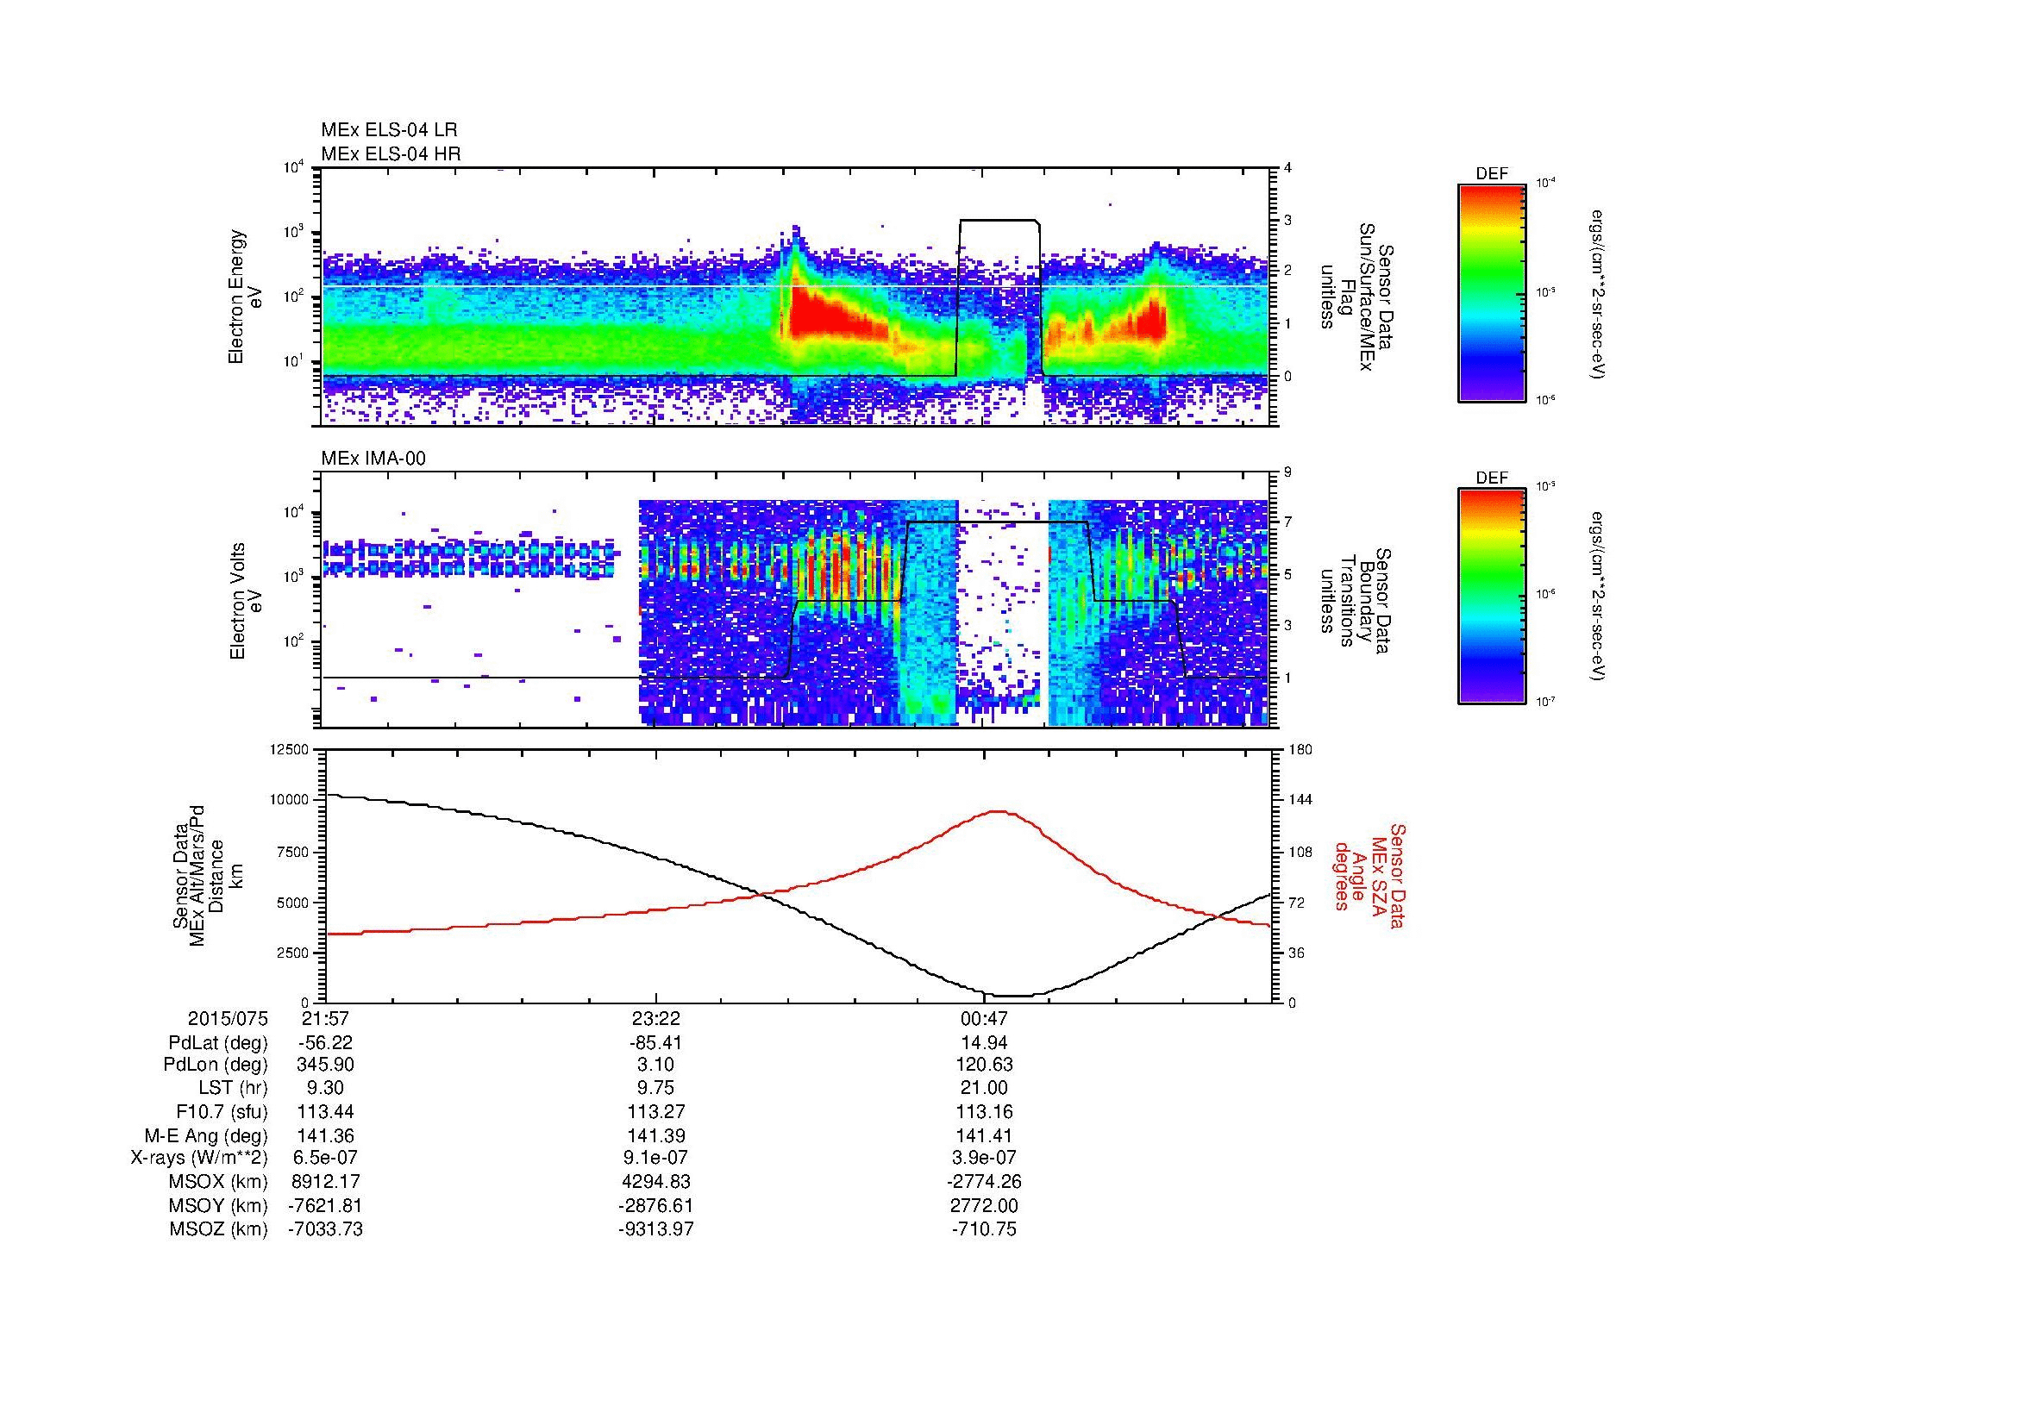Click the MSOY value '-2876.61'
2017x1425 pixels.
click(x=655, y=1205)
